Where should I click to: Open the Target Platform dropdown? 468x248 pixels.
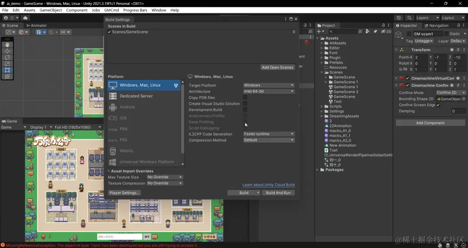(x=269, y=85)
